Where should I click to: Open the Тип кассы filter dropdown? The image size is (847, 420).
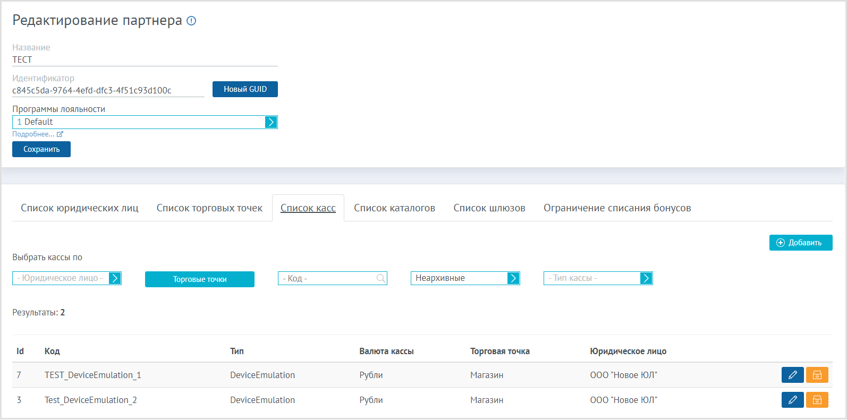598,278
